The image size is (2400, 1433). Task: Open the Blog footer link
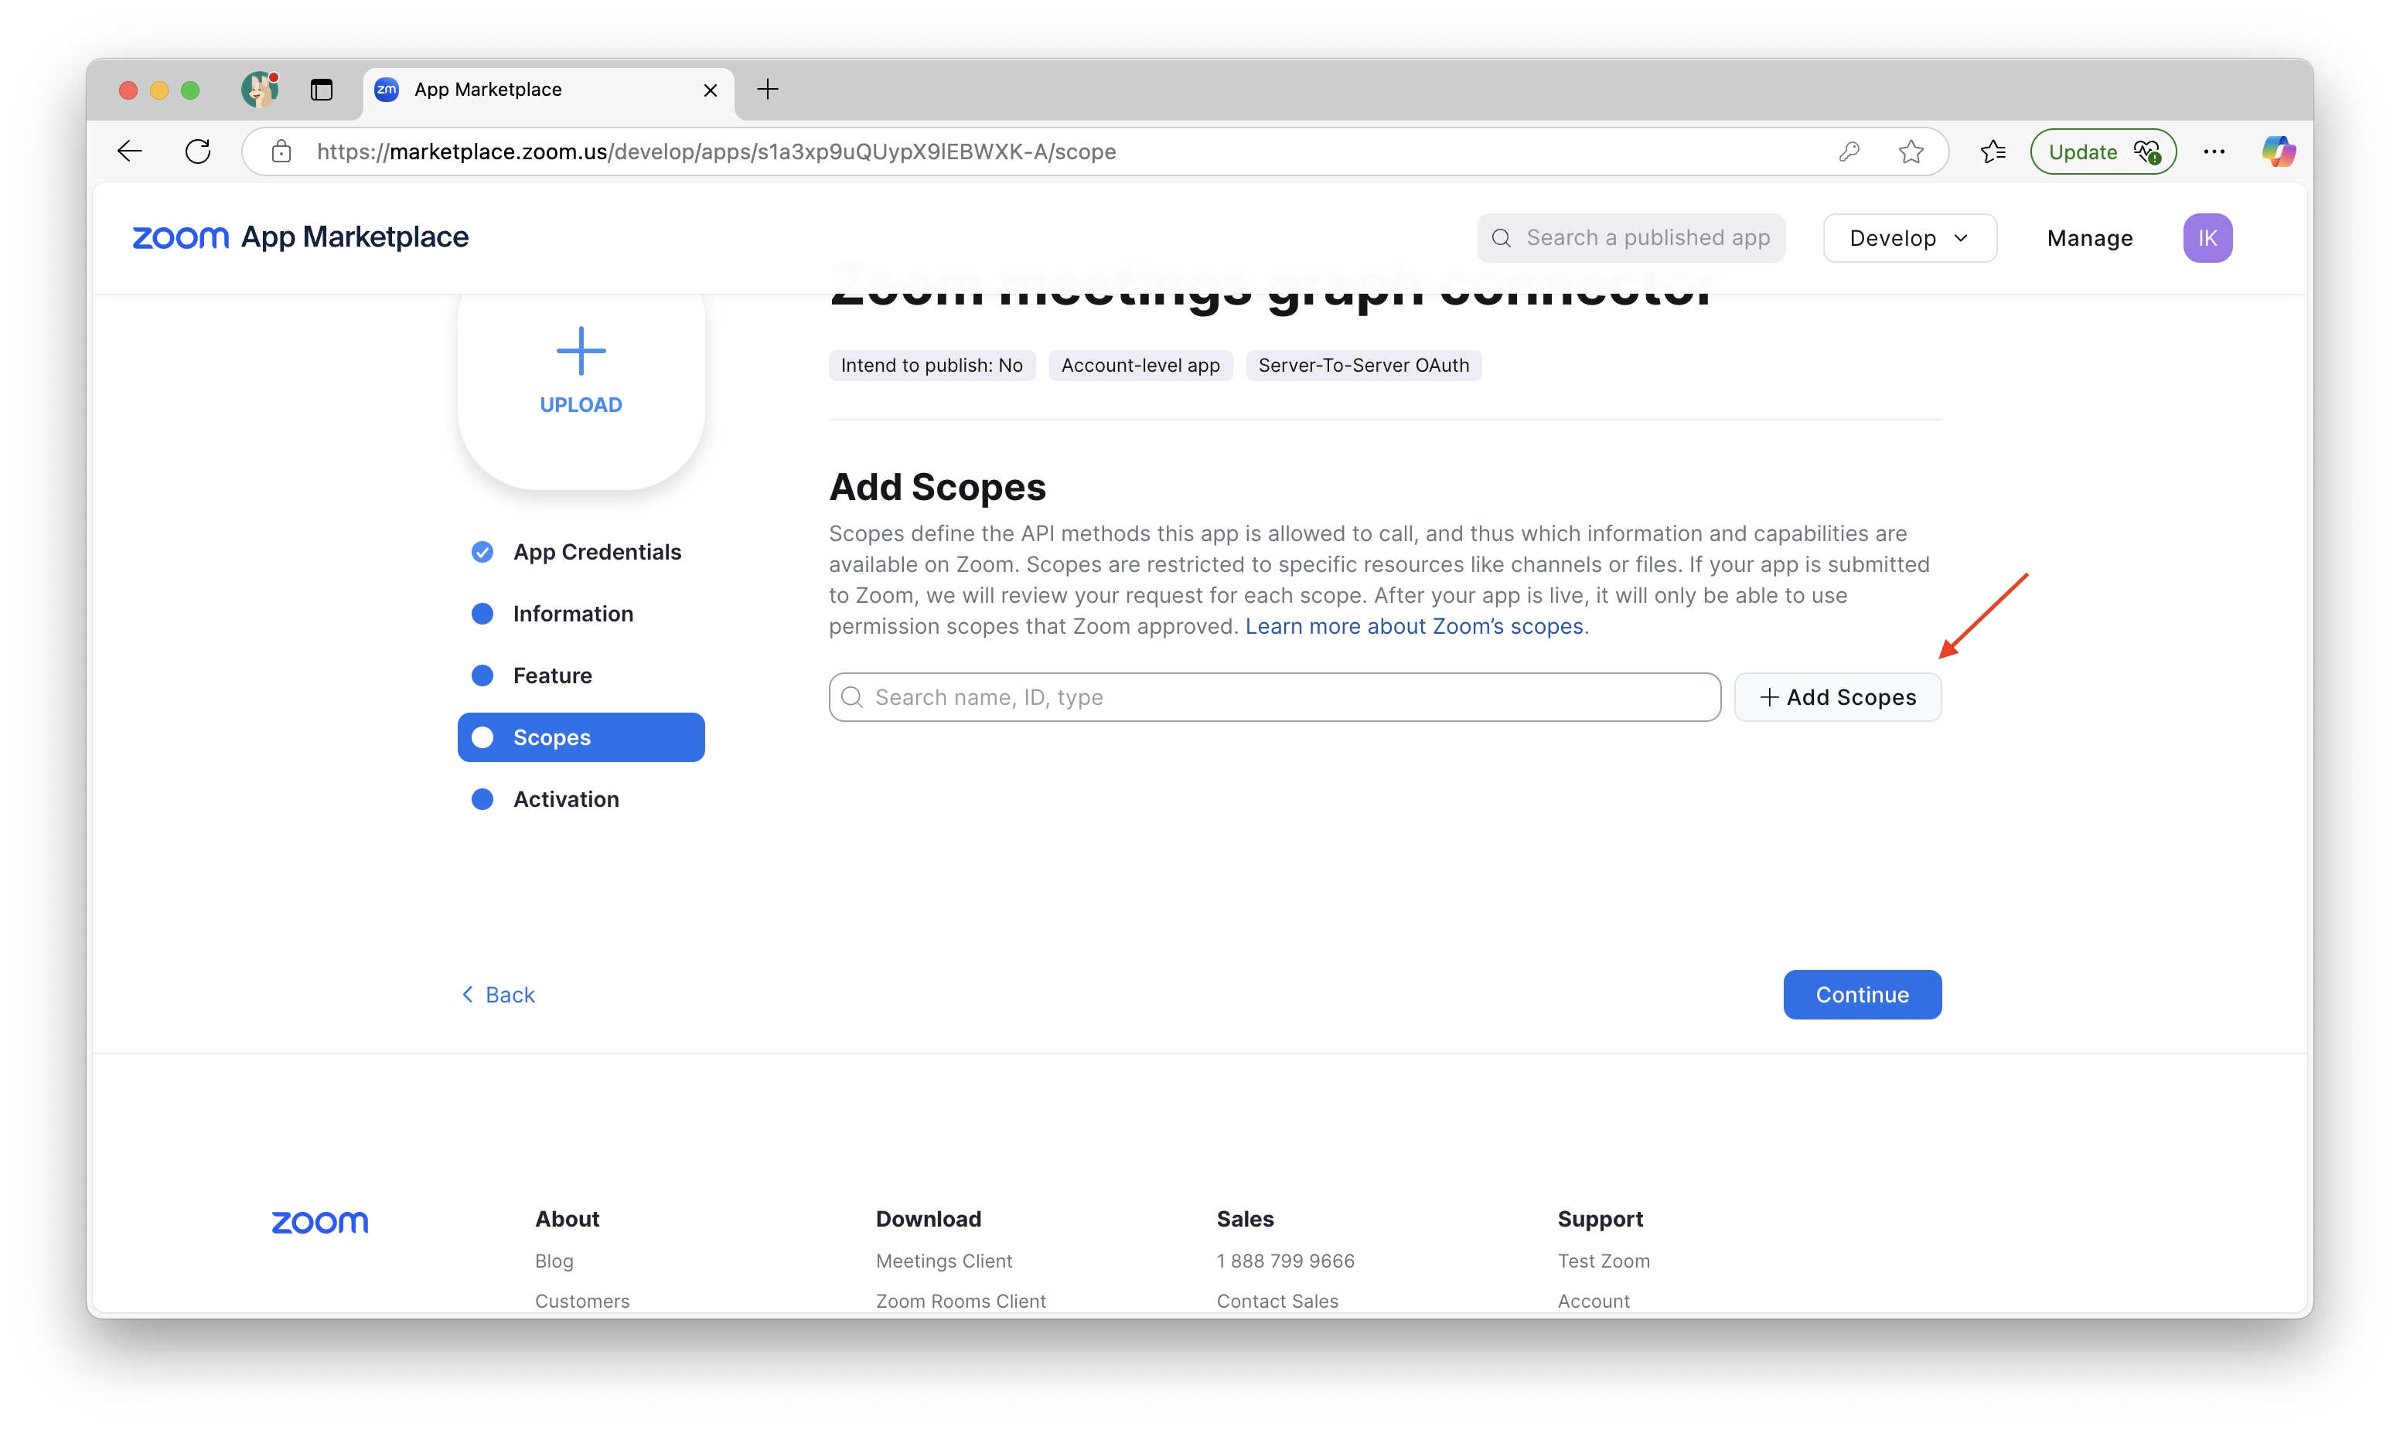pyautogui.click(x=554, y=1260)
